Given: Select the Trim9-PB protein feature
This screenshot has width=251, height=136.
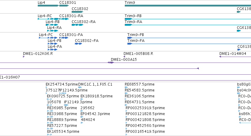Looking at the screenshot, I should [x=189, y=38].
